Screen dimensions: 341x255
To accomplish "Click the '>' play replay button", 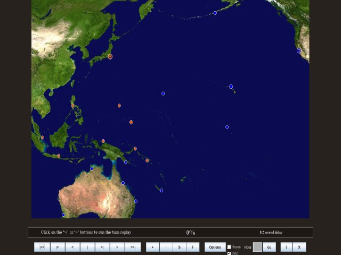I will click(117, 247).
